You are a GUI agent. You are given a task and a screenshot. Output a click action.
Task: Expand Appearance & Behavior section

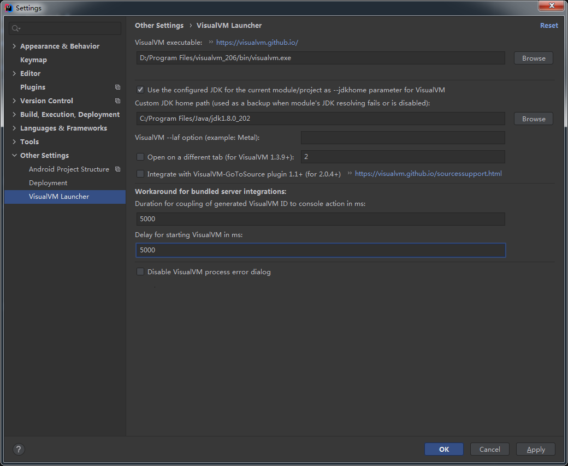pos(14,46)
